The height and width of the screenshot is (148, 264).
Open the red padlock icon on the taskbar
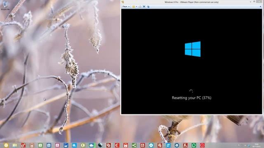pos(125,145)
